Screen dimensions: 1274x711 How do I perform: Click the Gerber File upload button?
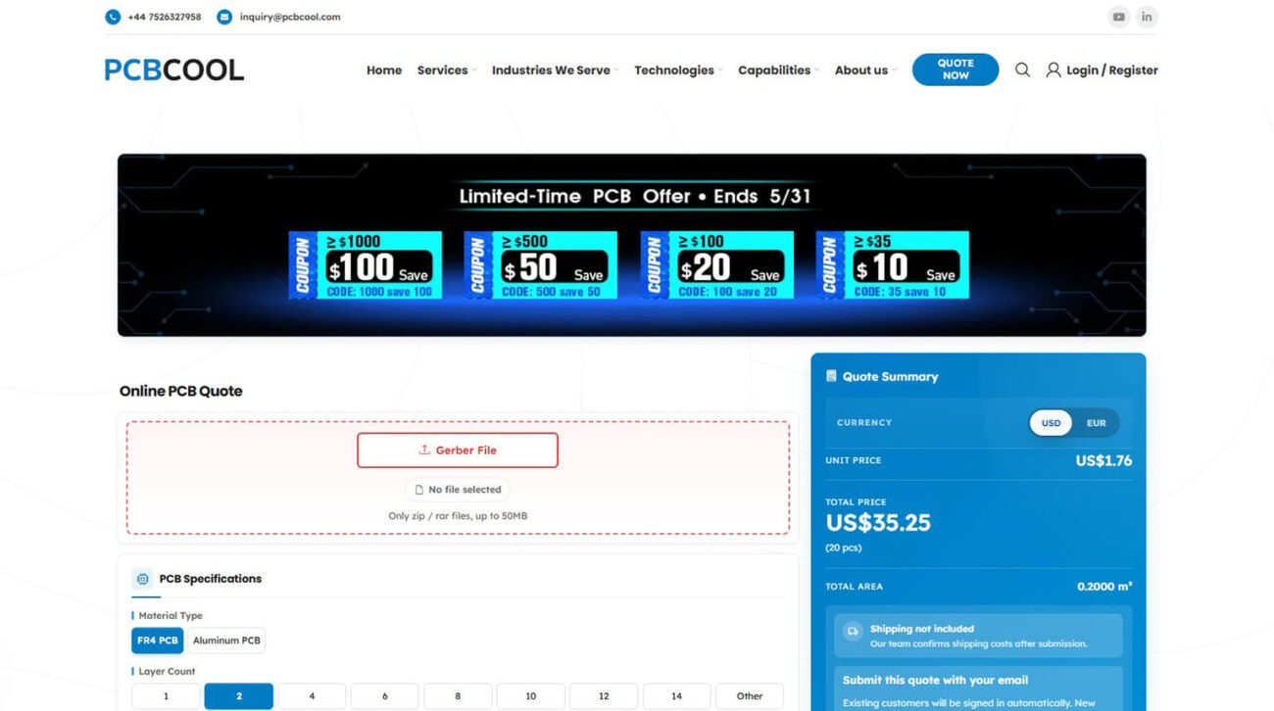pos(458,450)
